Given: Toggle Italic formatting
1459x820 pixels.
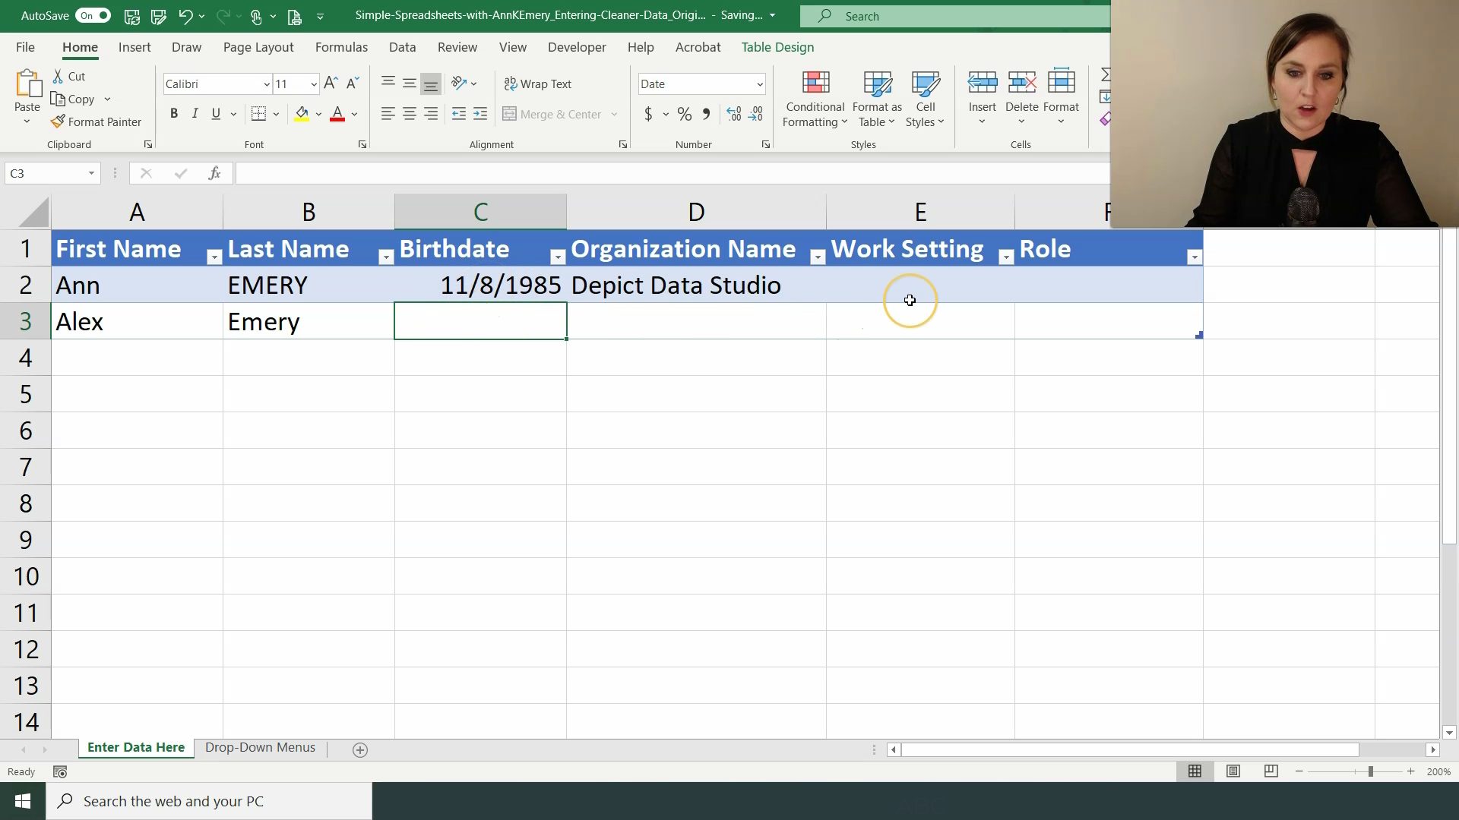Looking at the screenshot, I should [195, 114].
